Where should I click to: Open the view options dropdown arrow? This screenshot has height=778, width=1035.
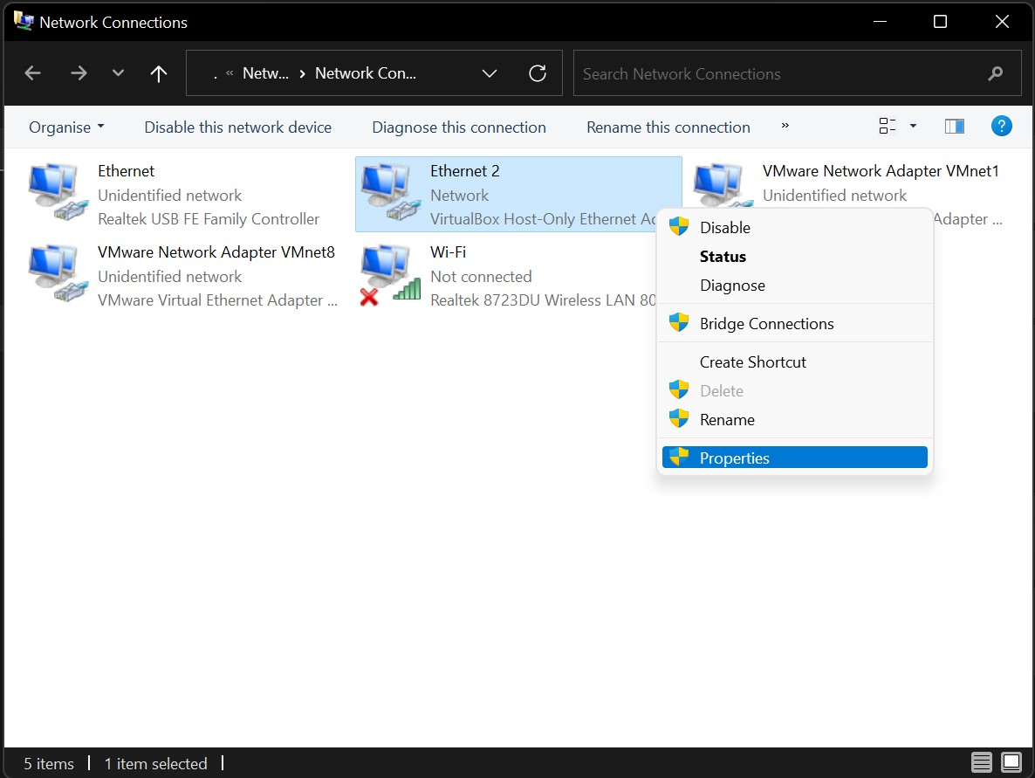coord(913,126)
